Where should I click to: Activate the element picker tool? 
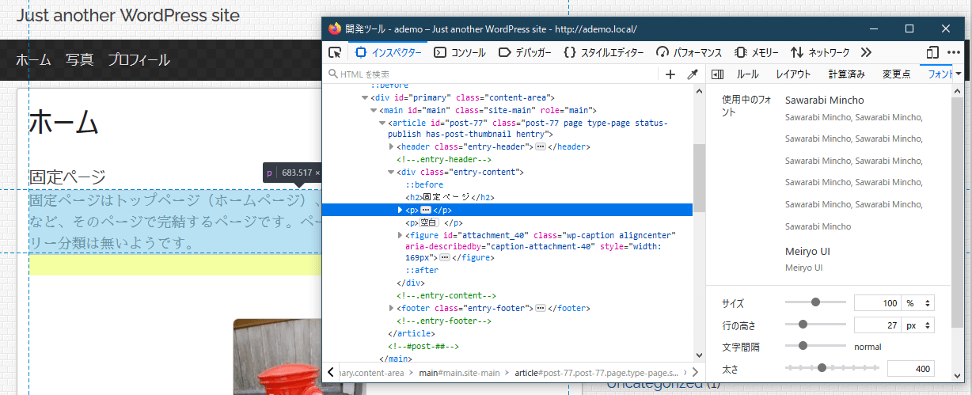[x=336, y=52]
